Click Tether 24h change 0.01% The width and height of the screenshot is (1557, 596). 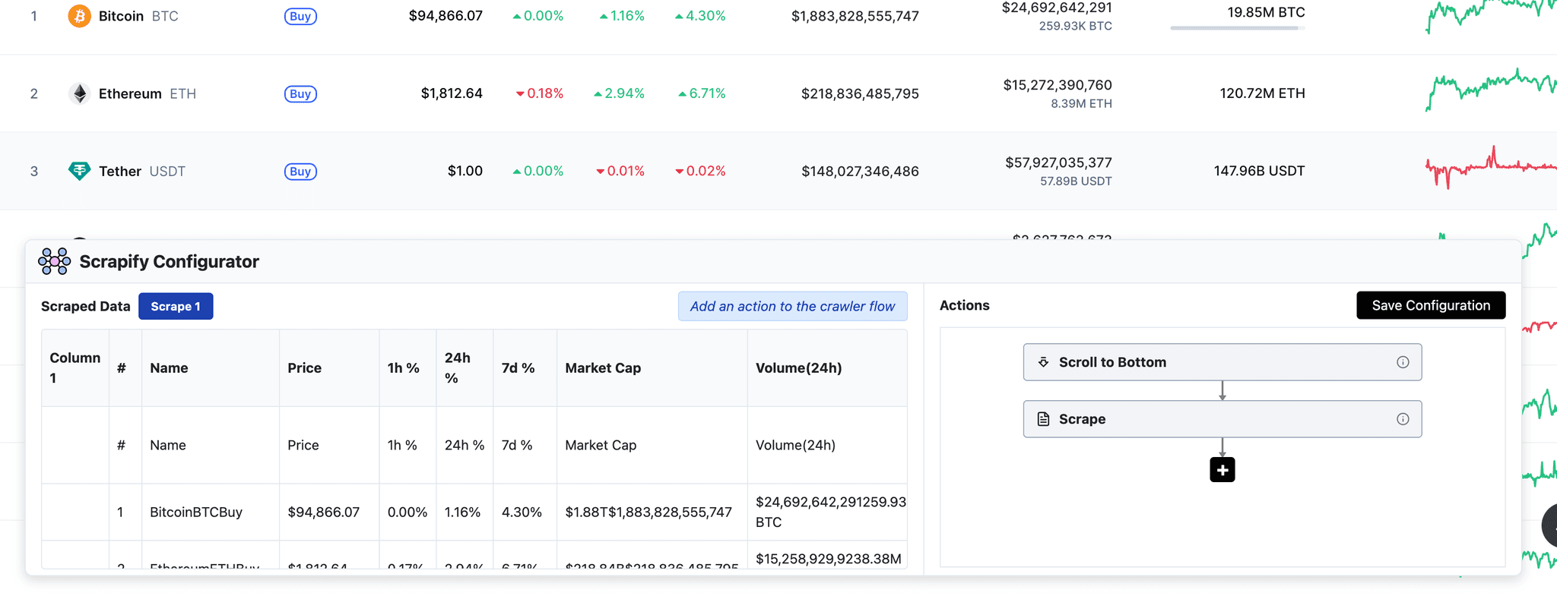620,171
